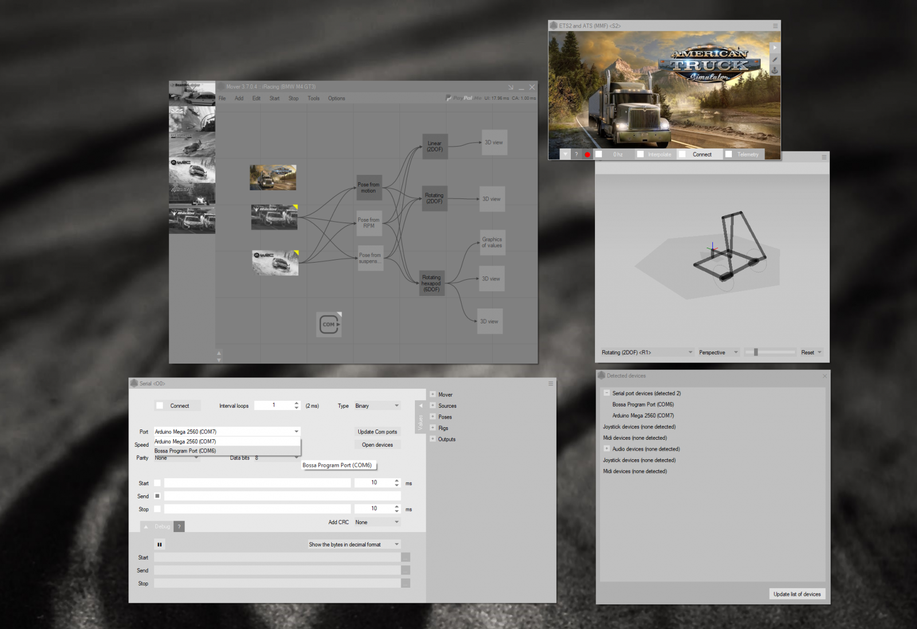Click the Open devices button

[x=377, y=445]
